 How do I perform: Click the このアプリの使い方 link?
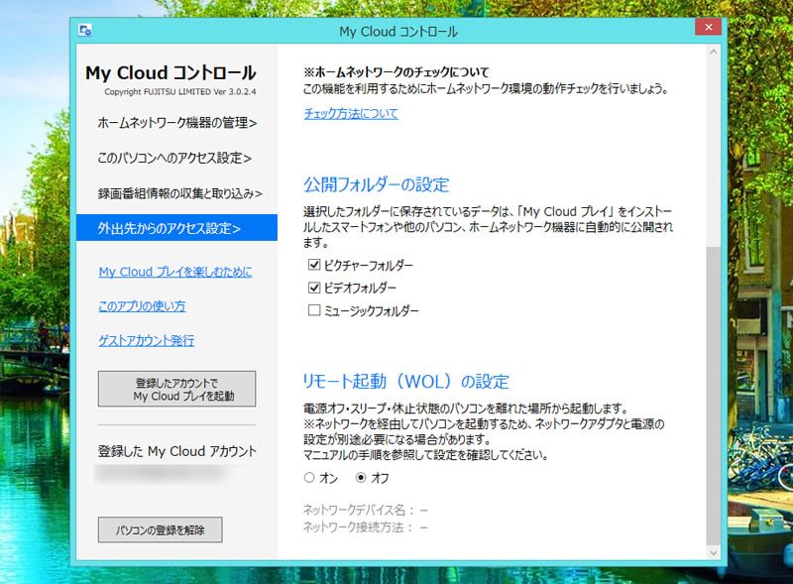click(x=142, y=305)
